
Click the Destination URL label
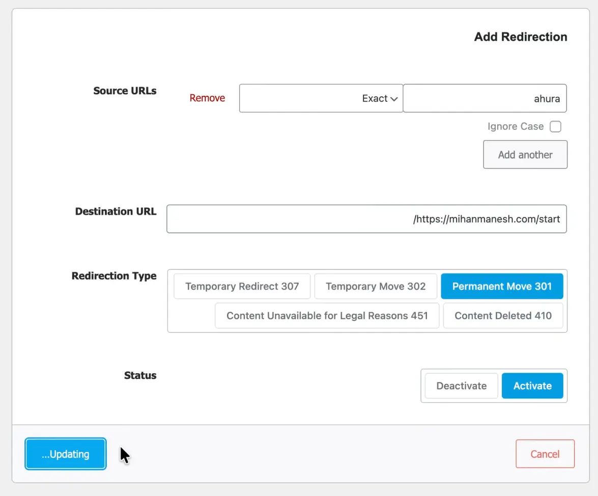coord(116,211)
